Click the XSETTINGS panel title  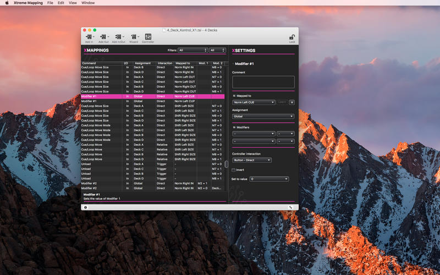point(244,51)
